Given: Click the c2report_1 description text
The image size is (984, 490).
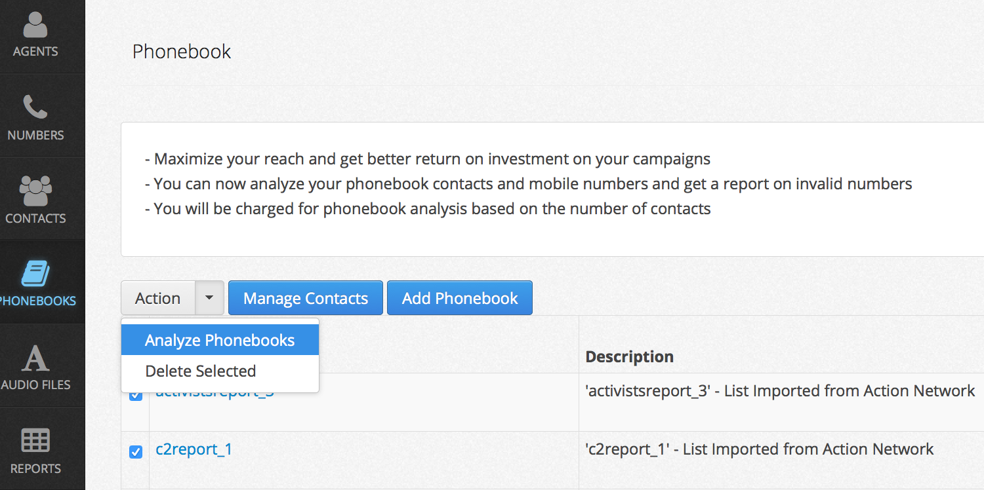Looking at the screenshot, I should [x=759, y=449].
